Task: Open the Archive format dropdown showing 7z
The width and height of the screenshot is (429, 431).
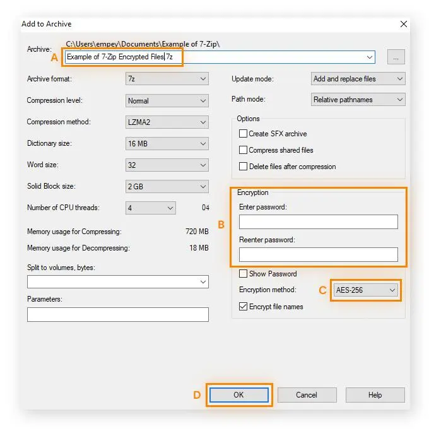Action: tap(167, 79)
